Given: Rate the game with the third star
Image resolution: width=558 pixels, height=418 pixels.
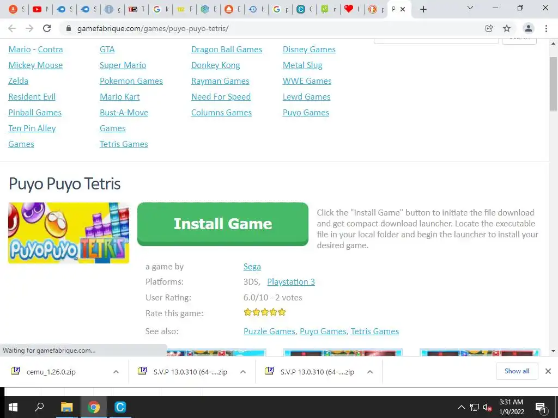Looking at the screenshot, I should [x=265, y=312].
